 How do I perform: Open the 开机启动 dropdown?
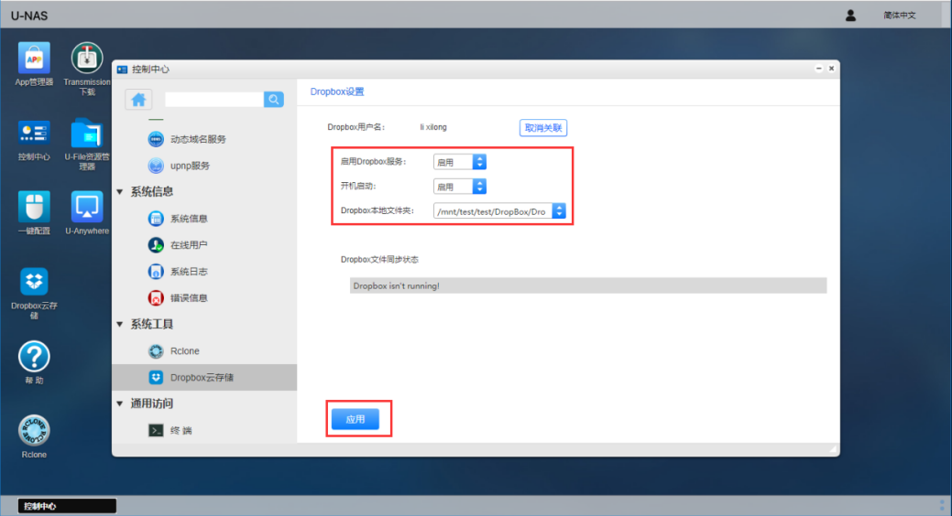[x=460, y=187]
